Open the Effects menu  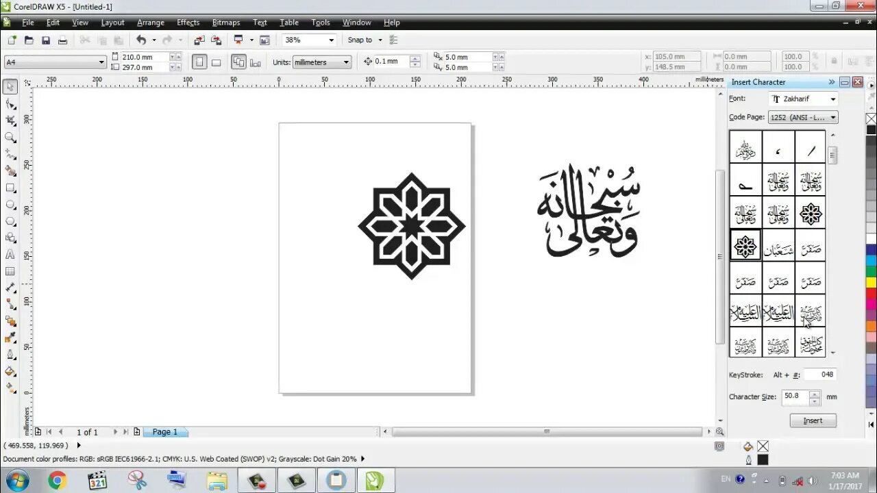(x=188, y=23)
